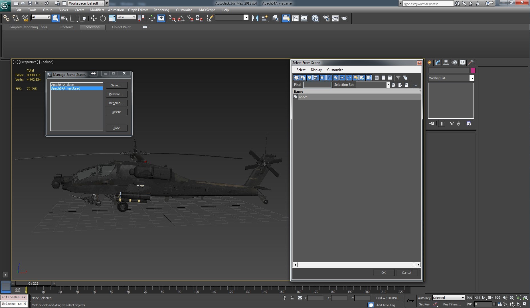Click Remove Modifier trash icon in stack

(459, 123)
